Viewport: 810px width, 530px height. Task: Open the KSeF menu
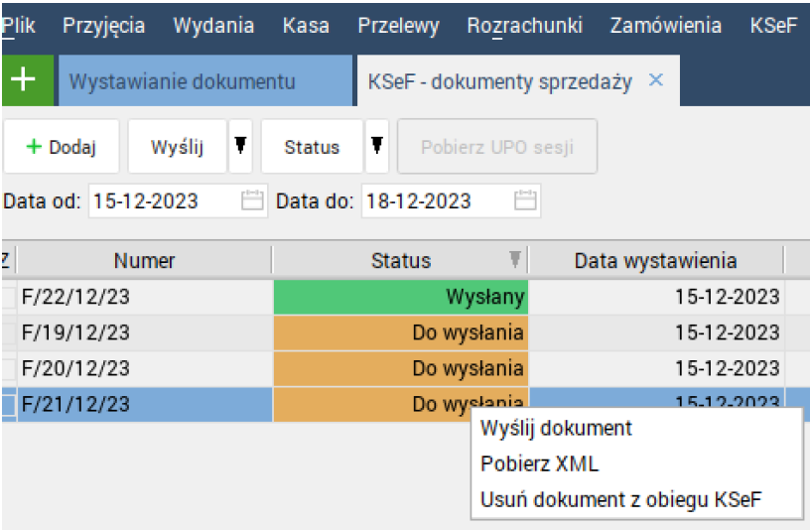773,26
